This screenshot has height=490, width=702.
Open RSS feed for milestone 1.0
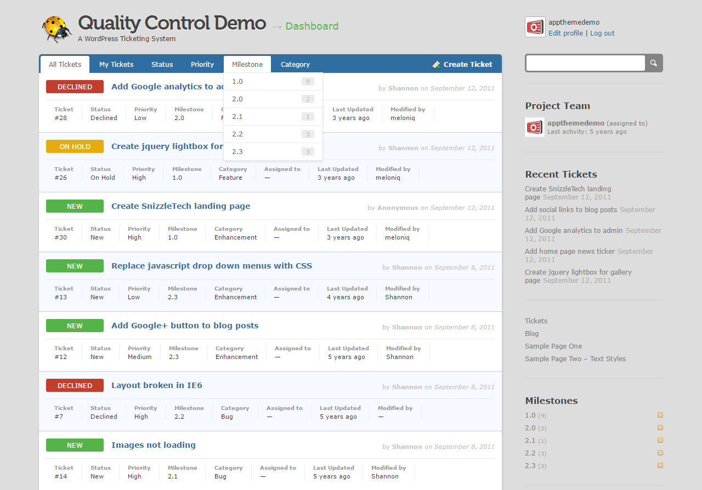tap(660, 415)
